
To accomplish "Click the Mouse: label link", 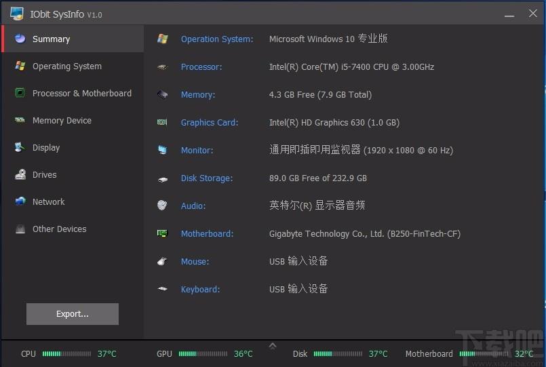I will click(195, 261).
